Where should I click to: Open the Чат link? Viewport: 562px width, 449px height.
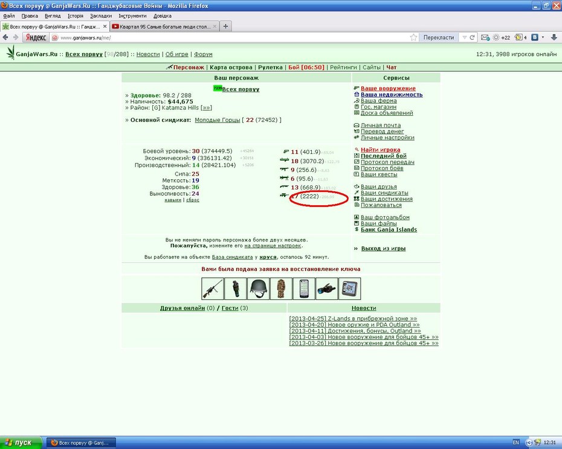pos(392,68)
